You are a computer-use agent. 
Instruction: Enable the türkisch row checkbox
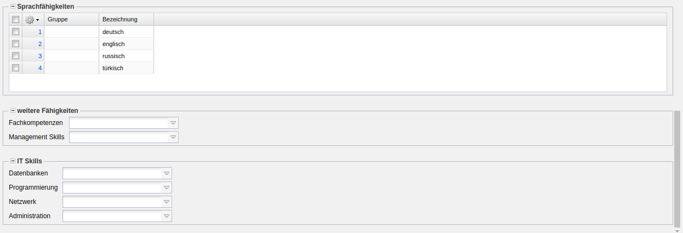[15, 68]
